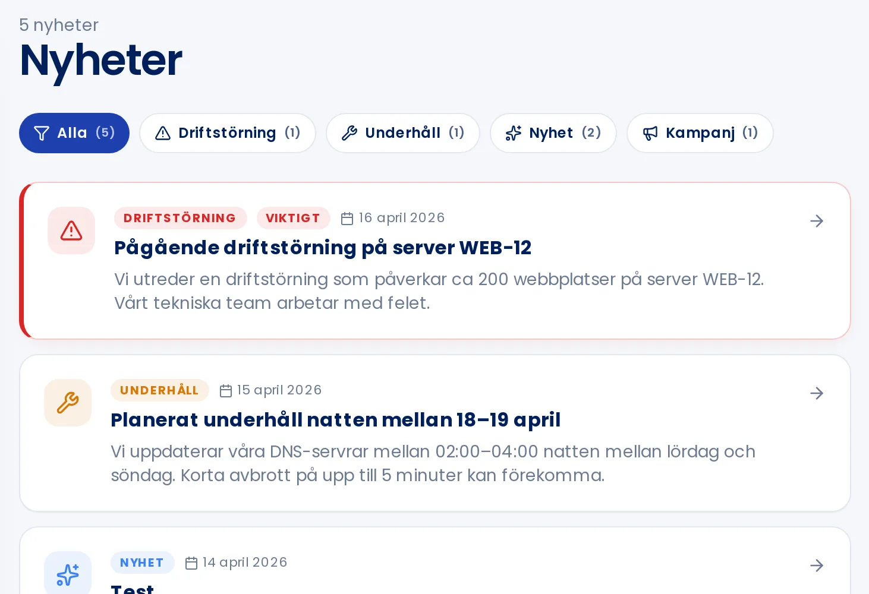This screenshot has height=594, width=869.
Task: Click the description about 200 webbplatser
Action: [x=439, y=291]
